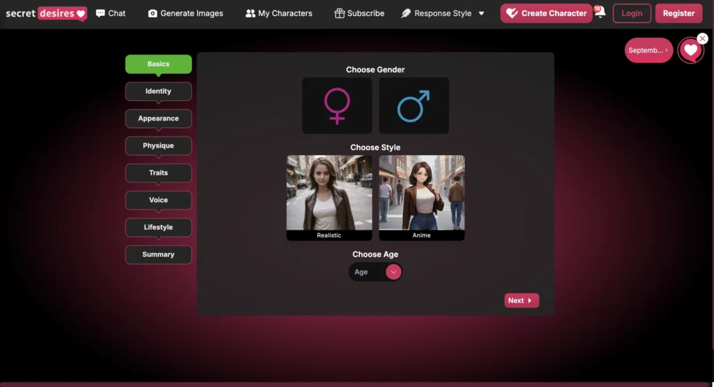Open the Age dropdown

376,272
